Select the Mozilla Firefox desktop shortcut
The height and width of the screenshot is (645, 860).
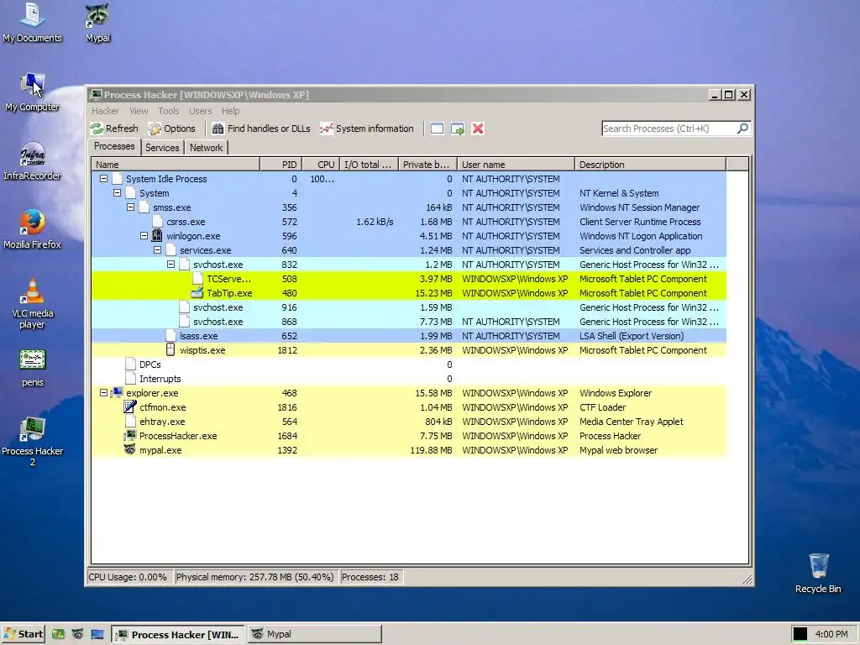point(33,229)
